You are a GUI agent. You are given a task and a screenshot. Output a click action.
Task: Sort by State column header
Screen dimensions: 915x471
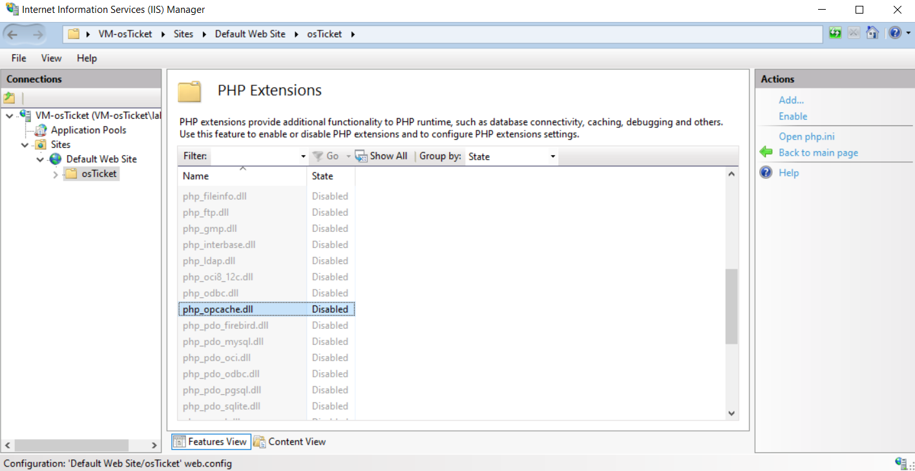click(x=331, y=176)
